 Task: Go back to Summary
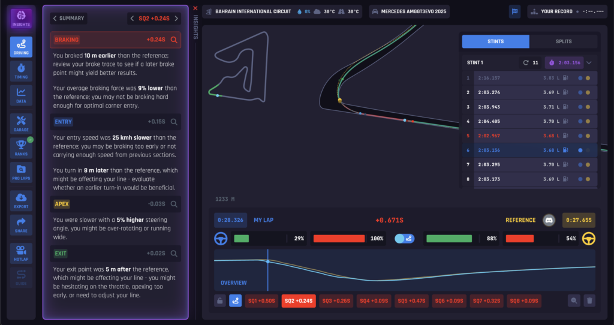(x=68, y=19)
